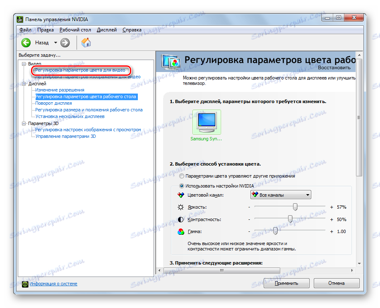Click the NVIDIA title bar logo icon
380x308 pixels.
click(x=19, y=19)
